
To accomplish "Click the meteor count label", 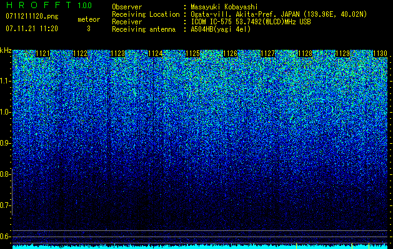I will pyautogui.click(x=89, y=19).
